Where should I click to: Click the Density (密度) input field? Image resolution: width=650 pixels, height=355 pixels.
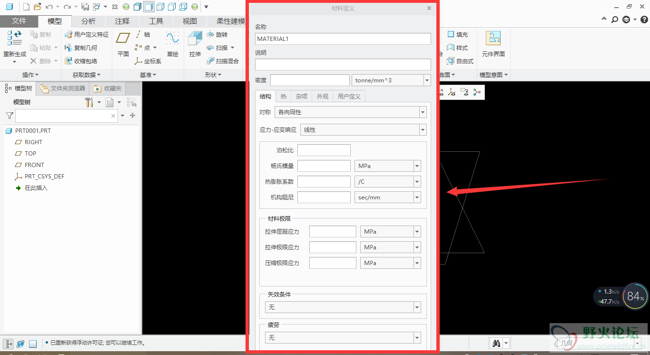pyautogui.click(x=310, y=80)
